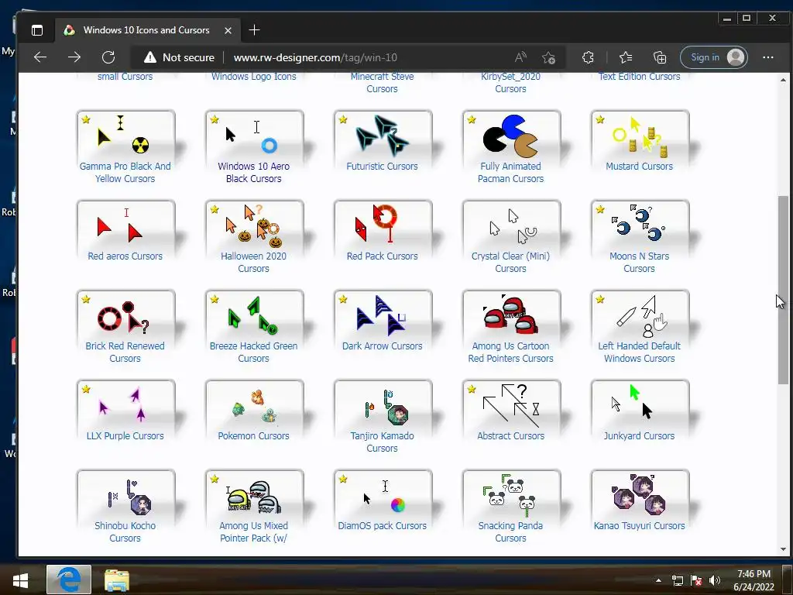Image resolution: width=793 pixels, height=595 pixels.
Task: Close the Windows 10 Icons and Cursors tab
Action: tap(228, 30)
